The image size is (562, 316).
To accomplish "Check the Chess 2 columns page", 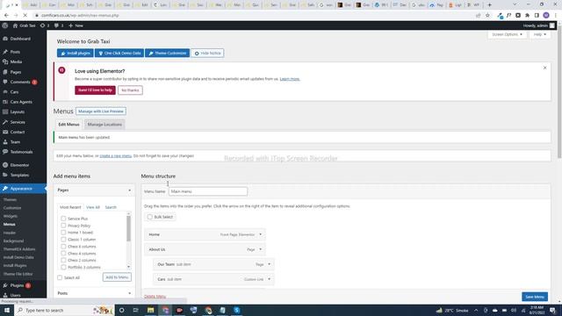I will (x=63, y=260).
